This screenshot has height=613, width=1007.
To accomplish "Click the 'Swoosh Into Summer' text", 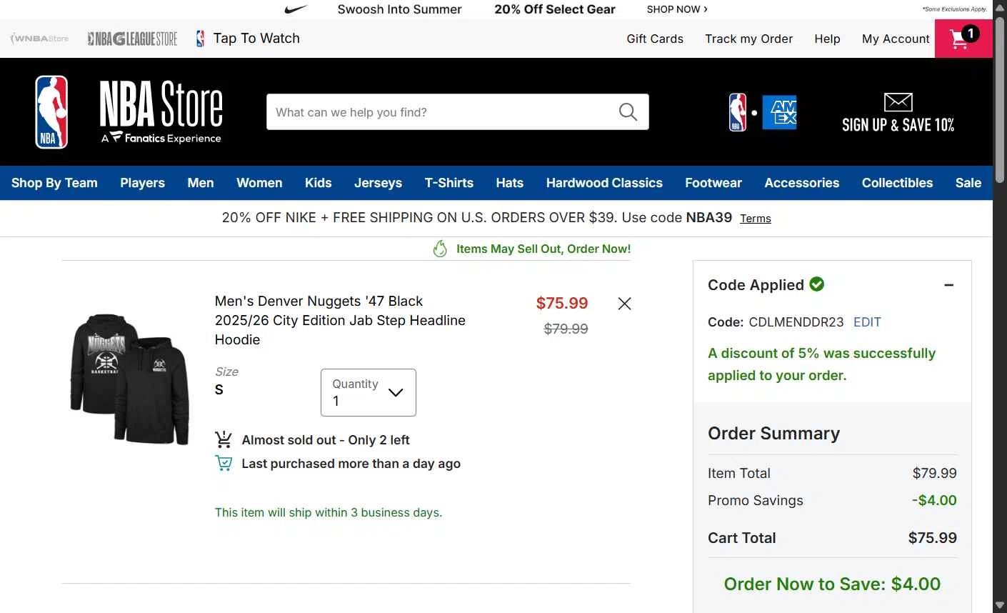I will [x=399, y=9].
